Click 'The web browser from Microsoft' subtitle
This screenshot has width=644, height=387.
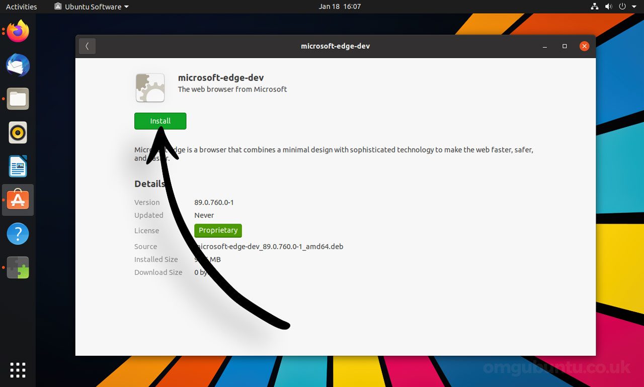coord(232,89)
